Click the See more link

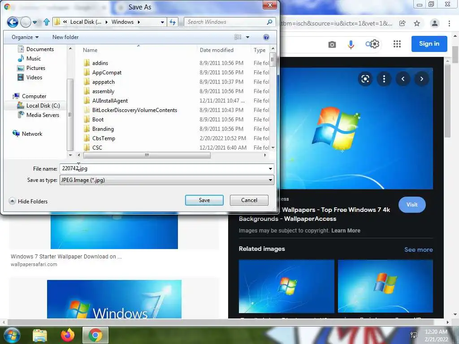418,249
